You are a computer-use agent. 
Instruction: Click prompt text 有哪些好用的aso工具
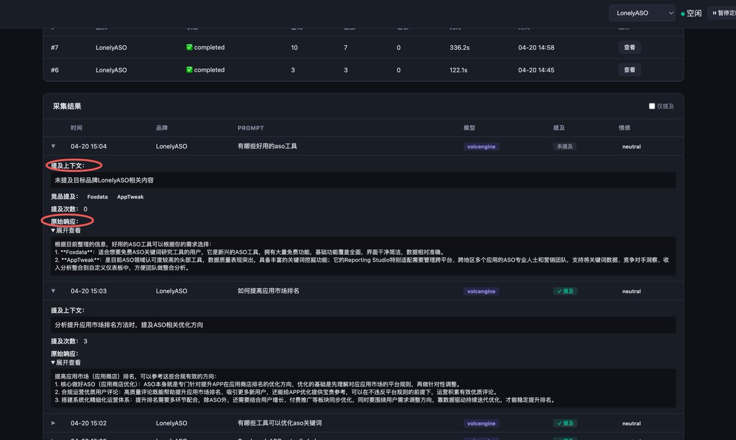267,146
